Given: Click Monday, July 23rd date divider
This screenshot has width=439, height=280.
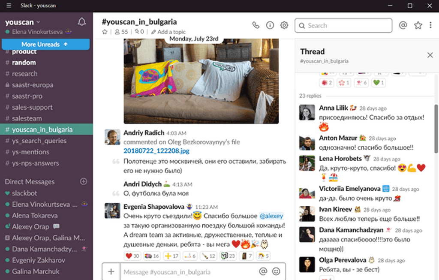Looking at the screenshot, I should point(194,39).
